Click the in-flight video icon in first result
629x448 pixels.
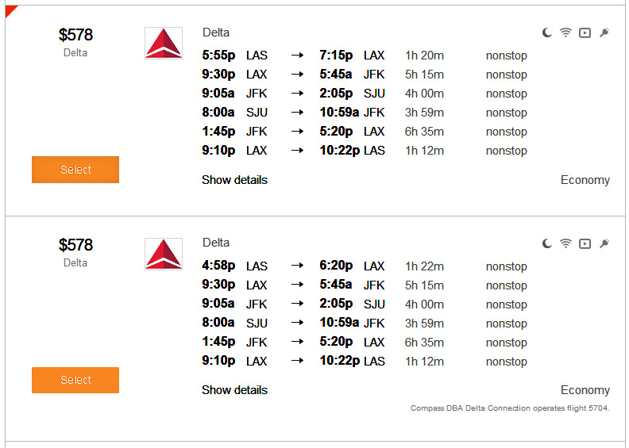[585, 33]
